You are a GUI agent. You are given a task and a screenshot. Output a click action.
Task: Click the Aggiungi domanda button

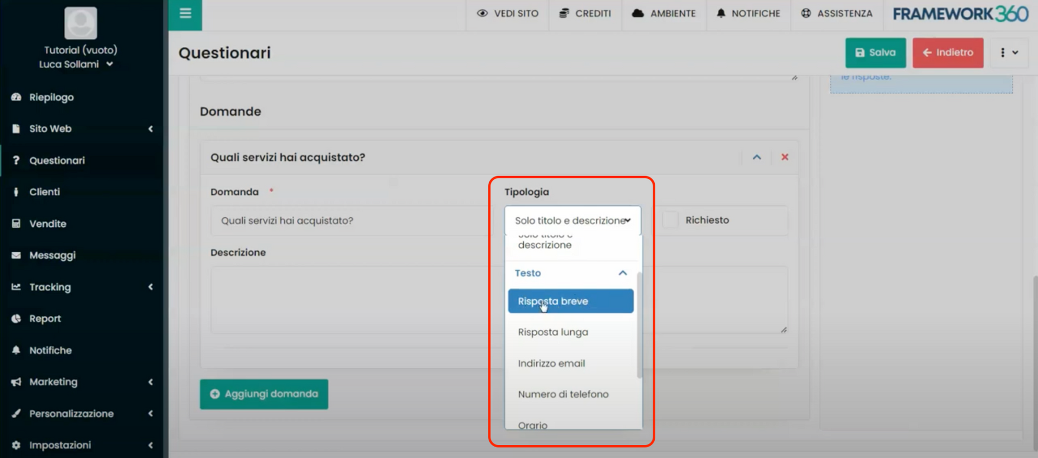pyautogui.click(x=264, y=394)
